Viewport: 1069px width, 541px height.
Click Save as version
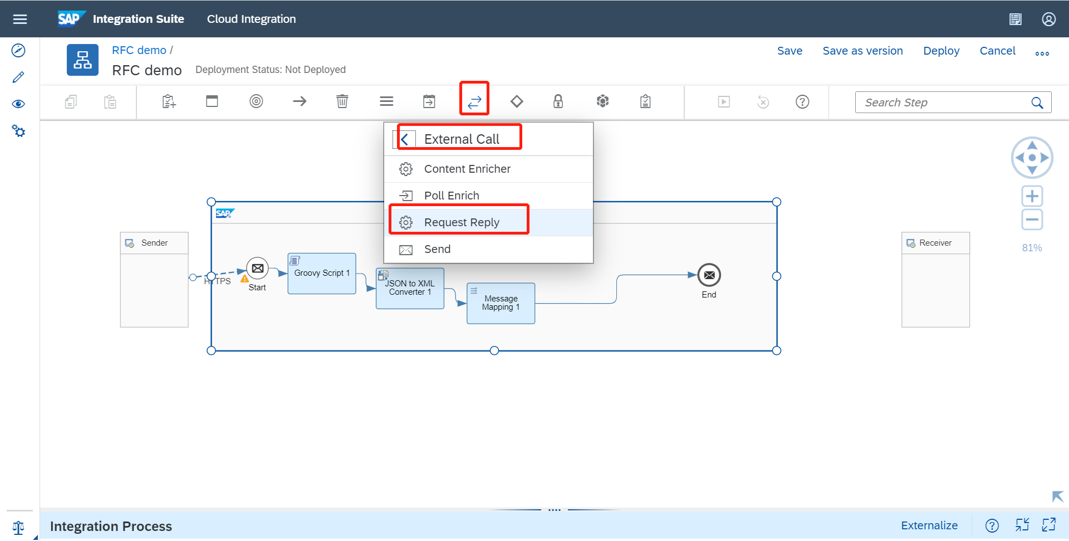[x=862, y=51]
